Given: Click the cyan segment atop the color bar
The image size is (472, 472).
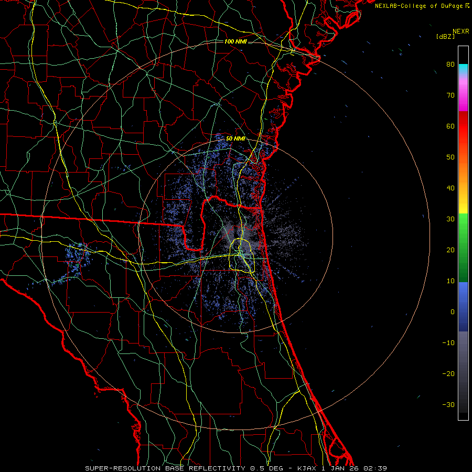Looking at the screenshot, I should (x=463, y=69).
